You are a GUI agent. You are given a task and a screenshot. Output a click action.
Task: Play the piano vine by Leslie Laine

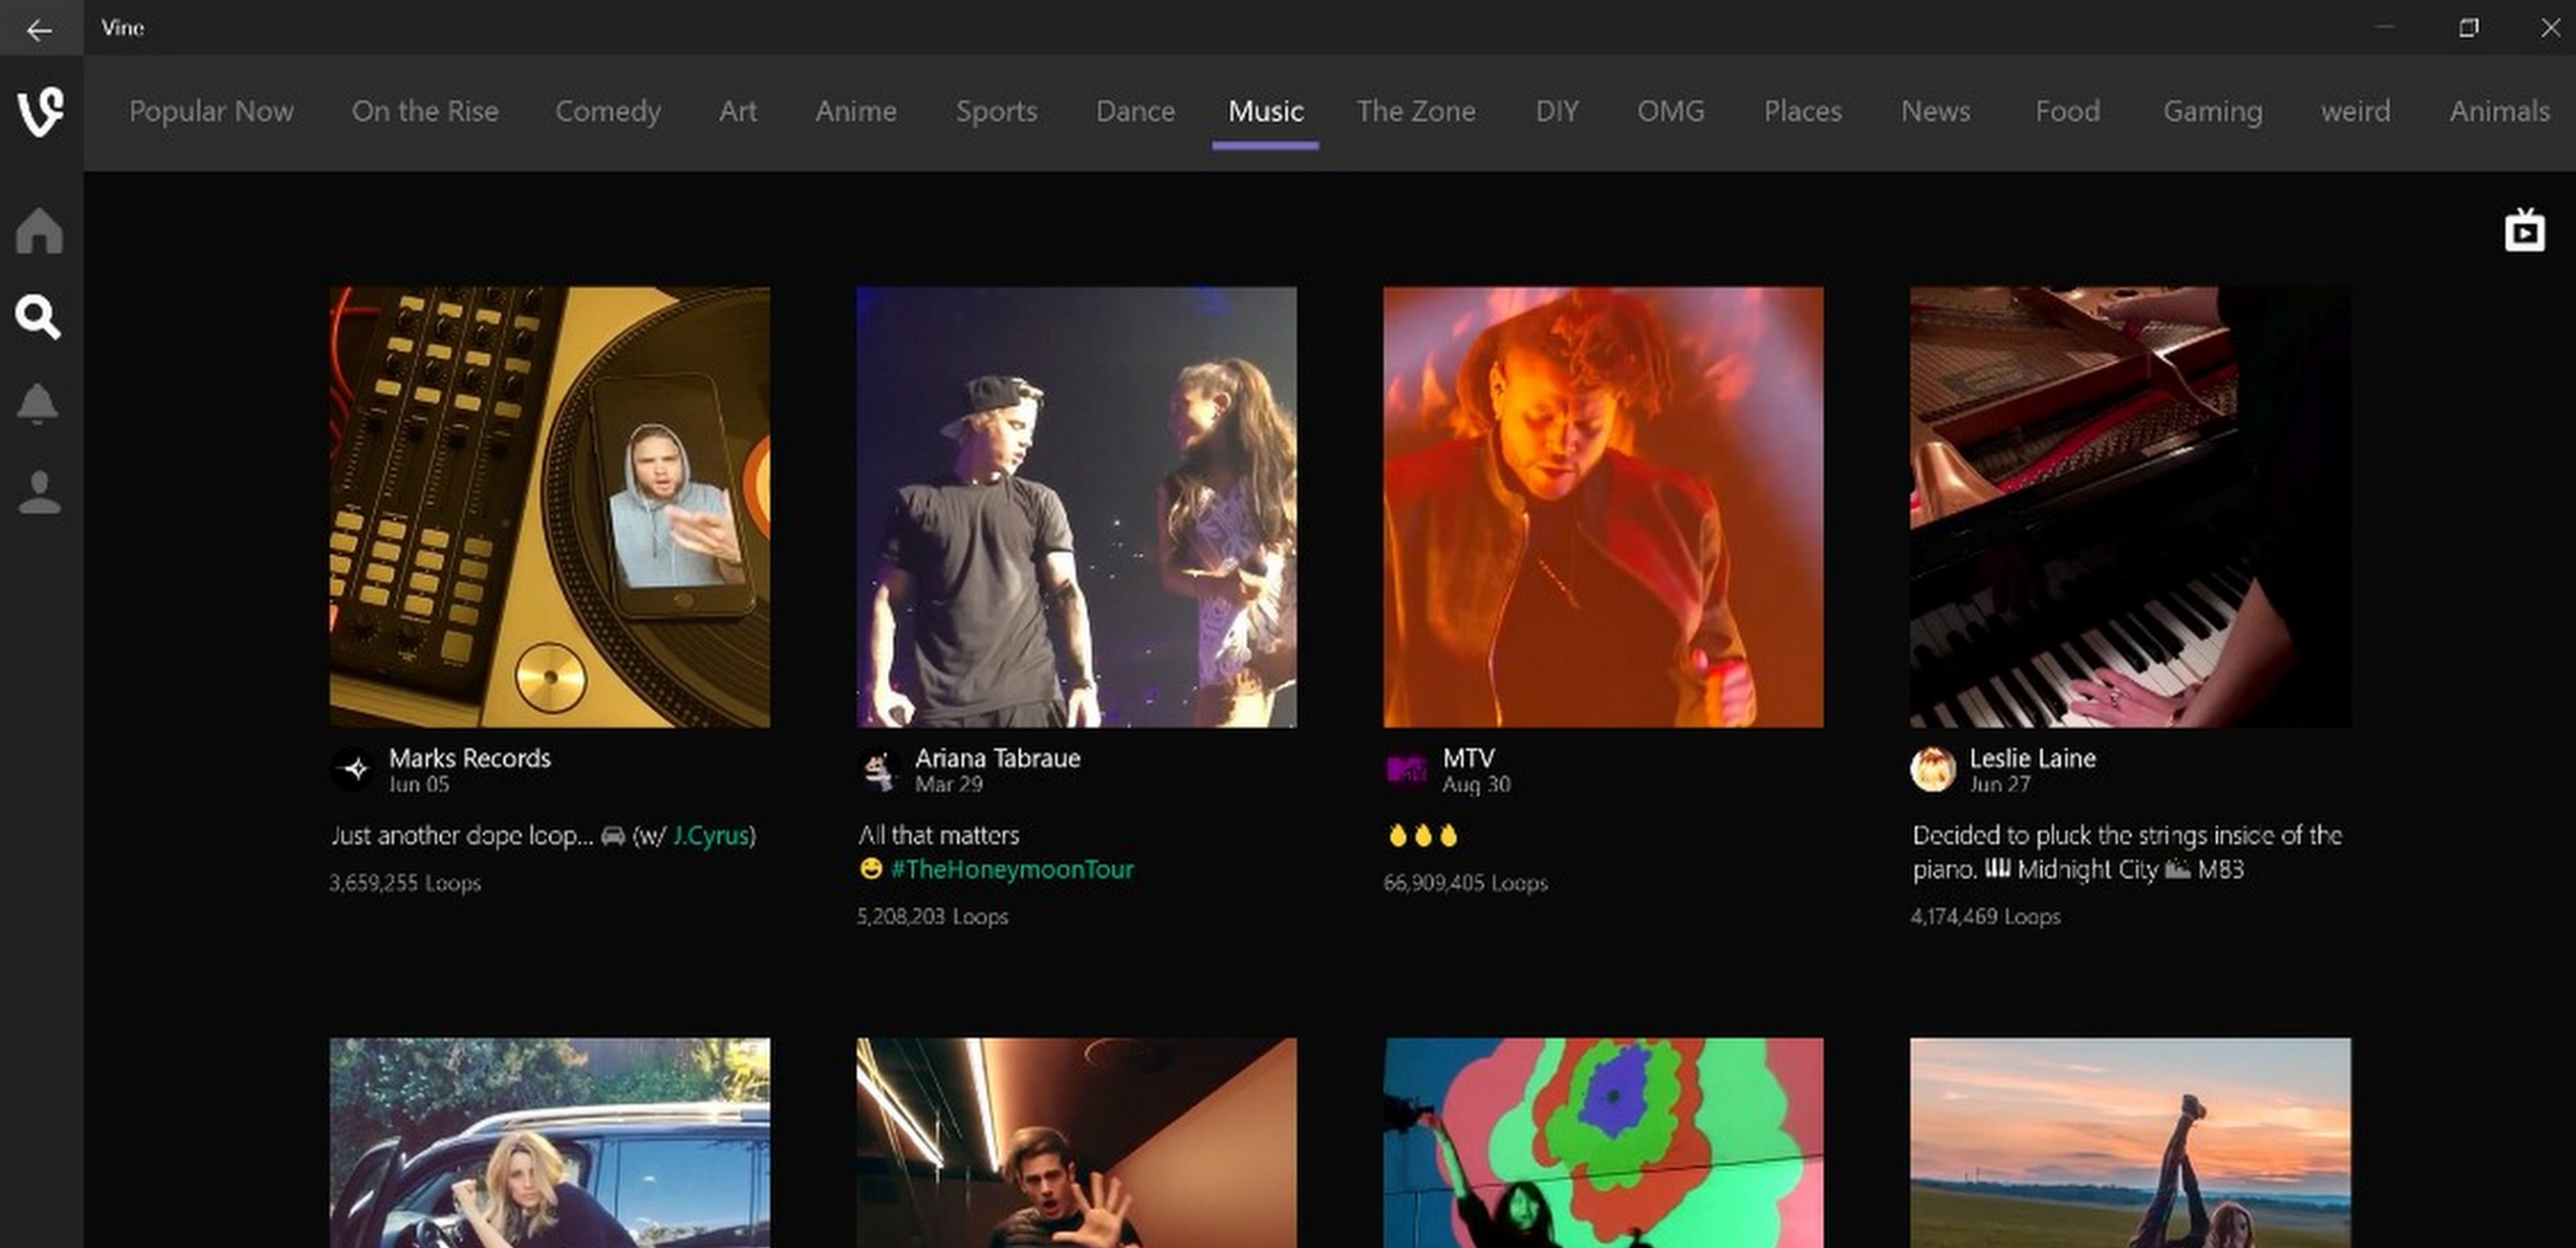(x=2130, y=506)
